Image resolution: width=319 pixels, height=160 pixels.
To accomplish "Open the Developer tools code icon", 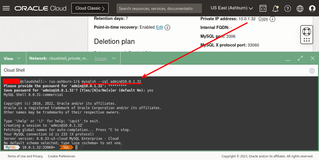I will [x=263, y=8].
